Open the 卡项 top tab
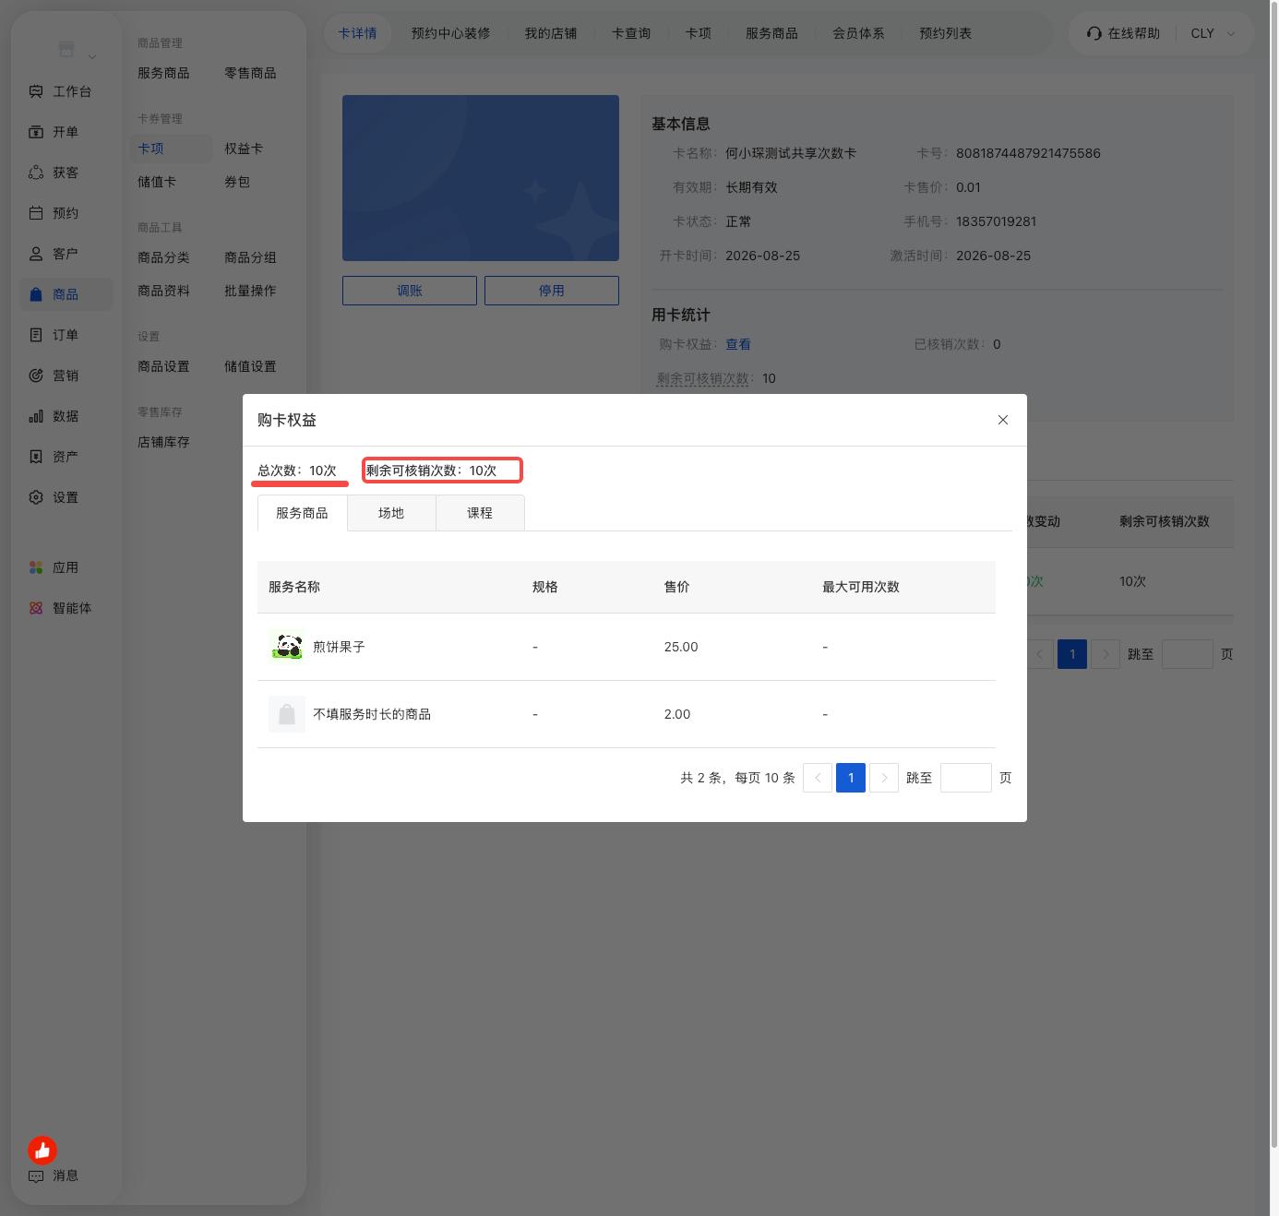 699,33
